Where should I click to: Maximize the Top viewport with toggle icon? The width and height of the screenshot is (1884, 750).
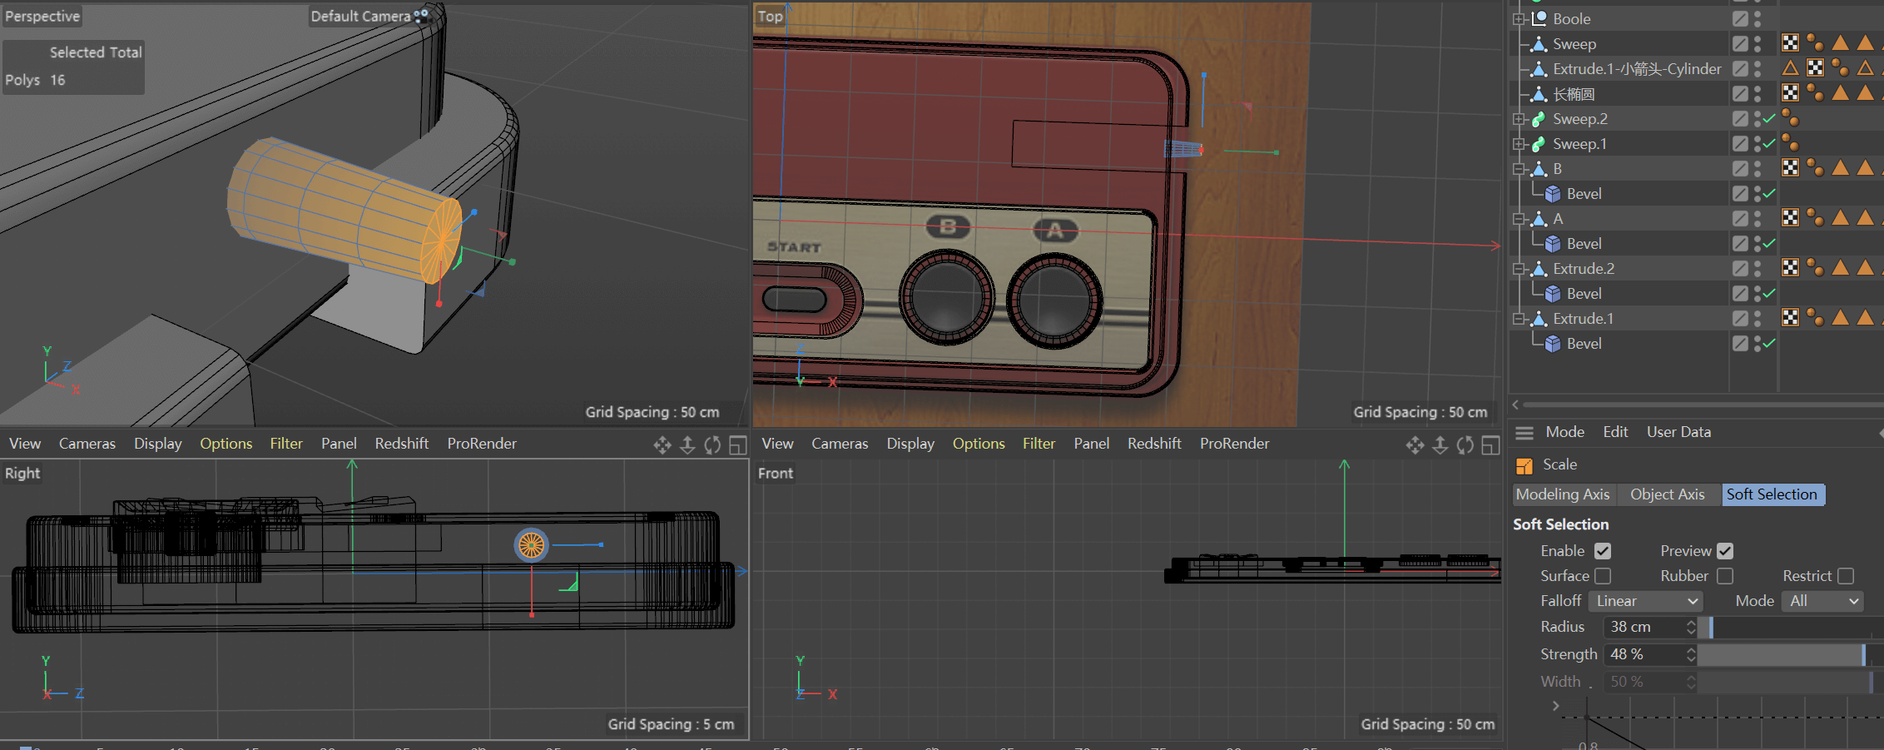[x=1490, y=445]
